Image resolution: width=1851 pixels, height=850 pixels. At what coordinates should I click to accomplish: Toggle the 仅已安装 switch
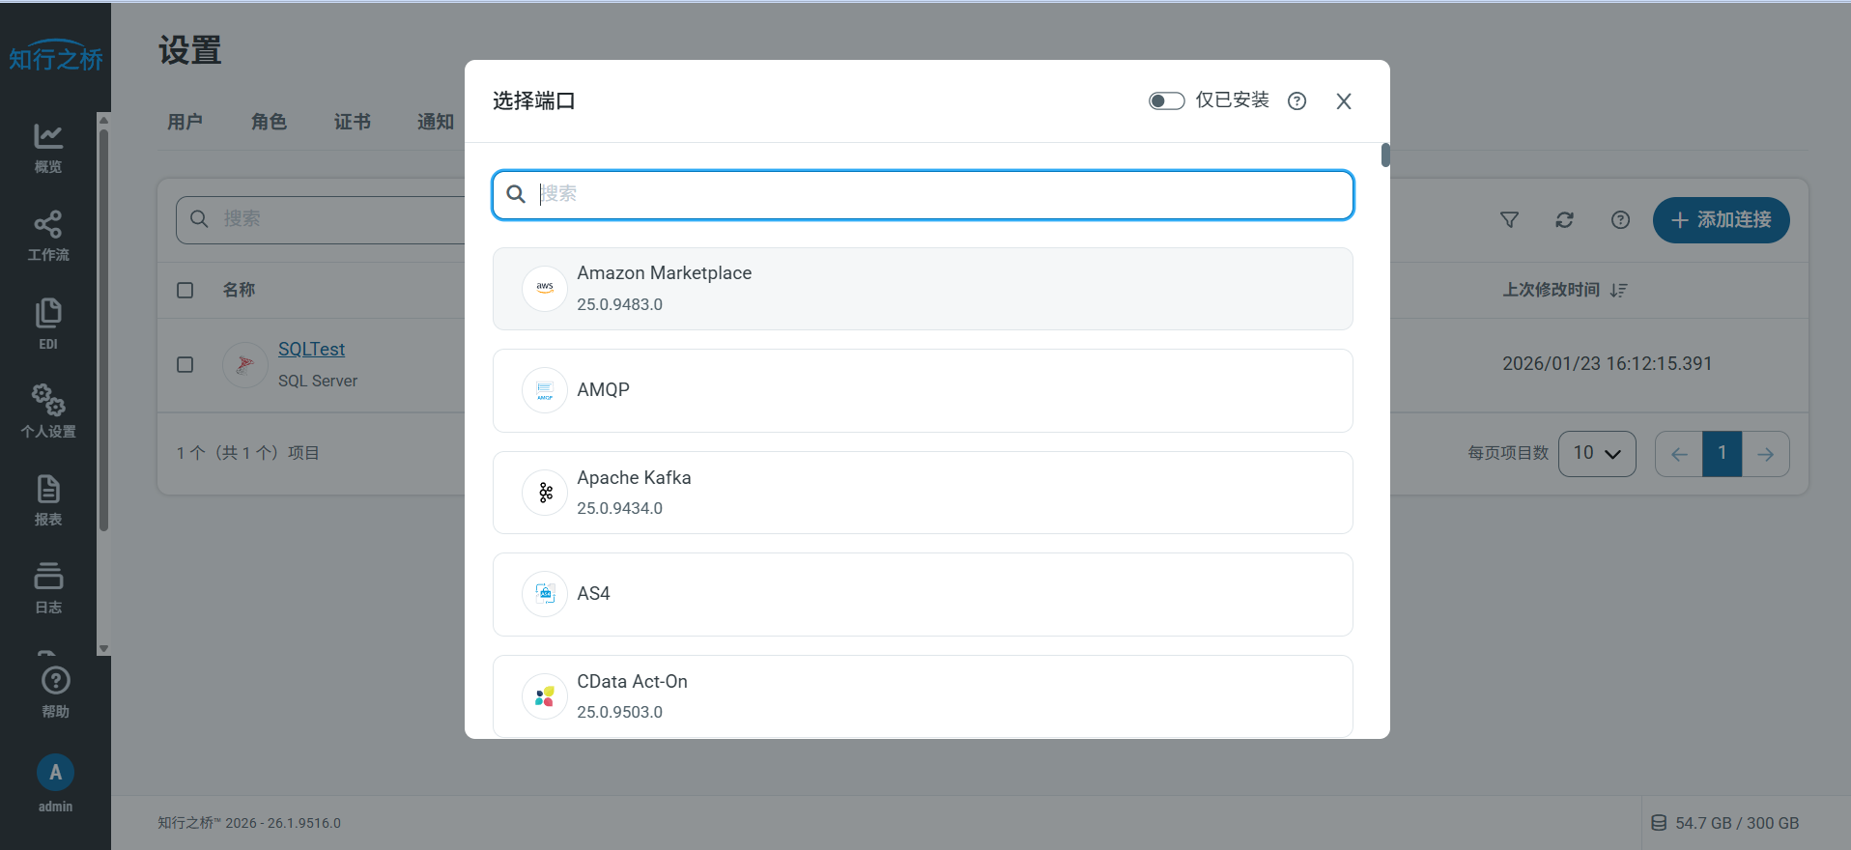[x=1166, y=101]
